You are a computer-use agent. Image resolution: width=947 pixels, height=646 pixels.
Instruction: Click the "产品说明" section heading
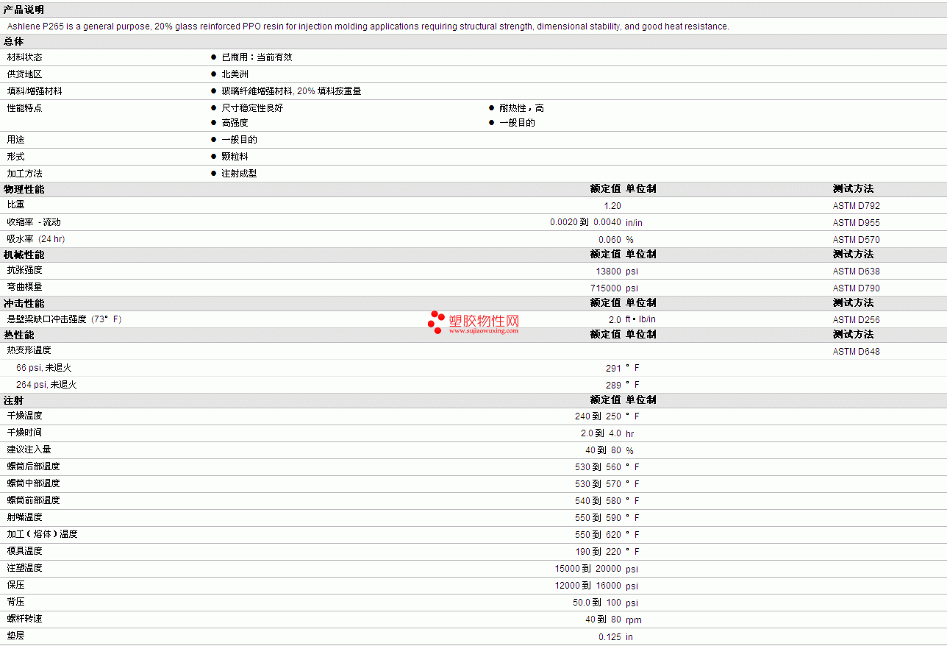click(24, 10)
